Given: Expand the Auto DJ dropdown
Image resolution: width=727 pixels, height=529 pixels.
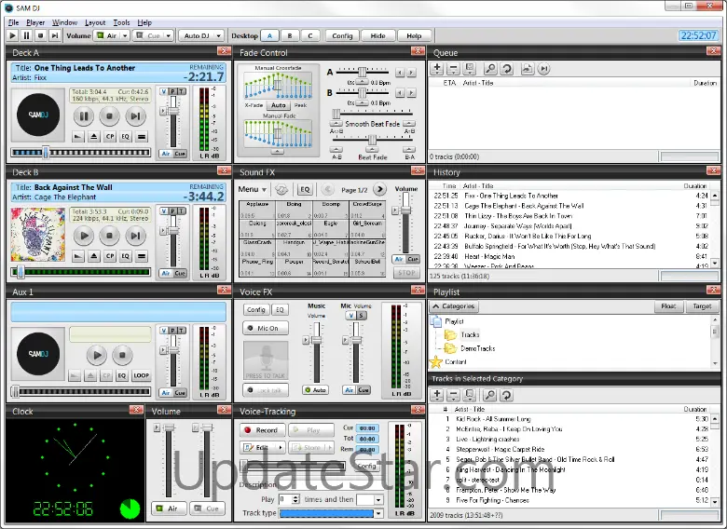Looking at the screenshot, I should tap(218, 35).
